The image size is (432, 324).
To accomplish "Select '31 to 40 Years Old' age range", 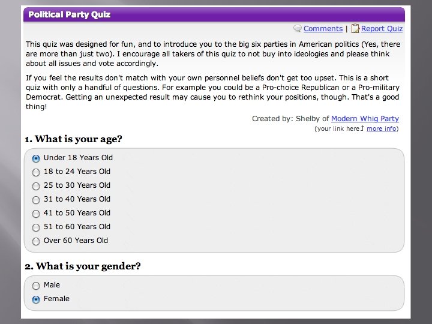I will pos(36,200).
